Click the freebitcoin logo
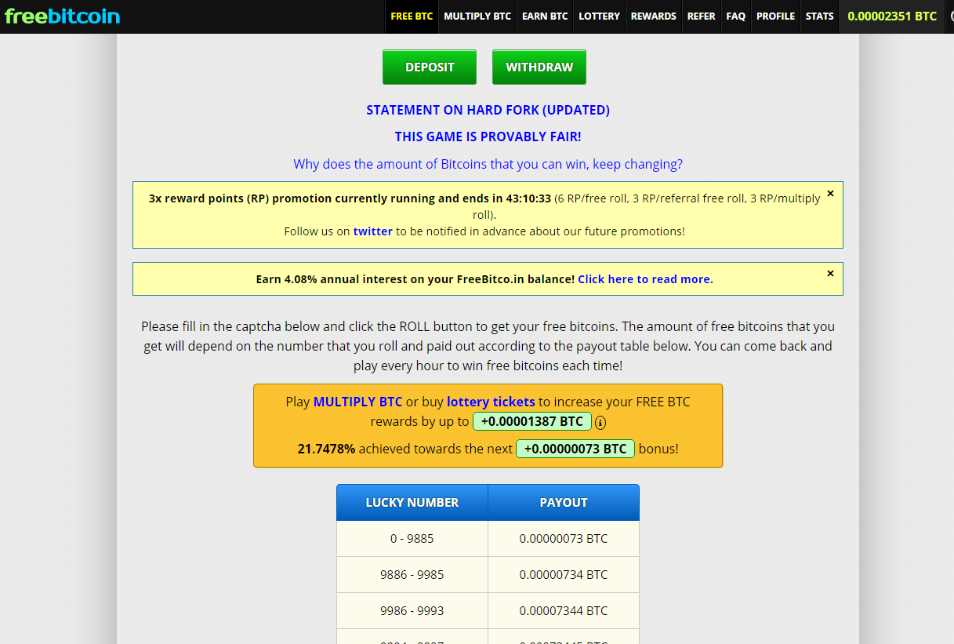 pyautogui.click(x=63, y=16)
